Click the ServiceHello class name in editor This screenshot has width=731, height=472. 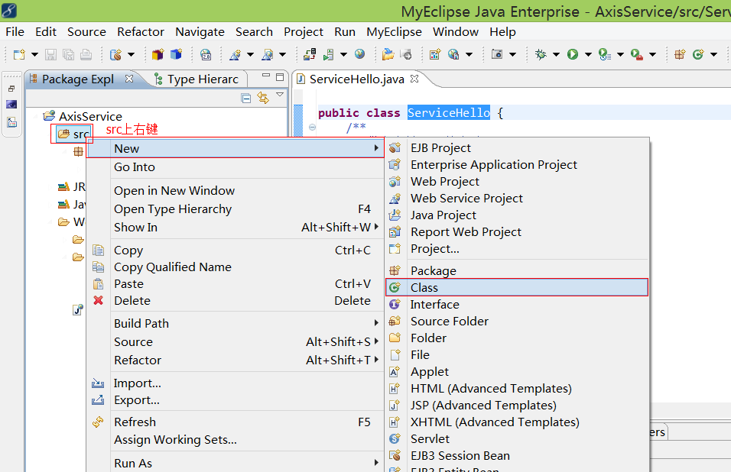click(x=449, y=112)
